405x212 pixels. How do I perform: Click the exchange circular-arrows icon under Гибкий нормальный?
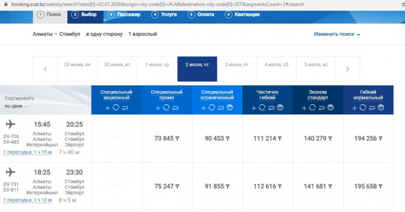(363, 107)
